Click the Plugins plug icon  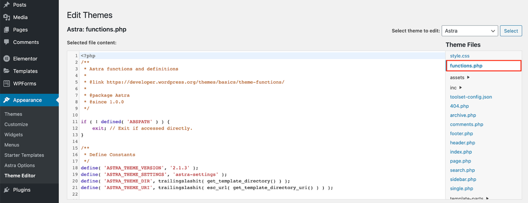tap(6, 190)
